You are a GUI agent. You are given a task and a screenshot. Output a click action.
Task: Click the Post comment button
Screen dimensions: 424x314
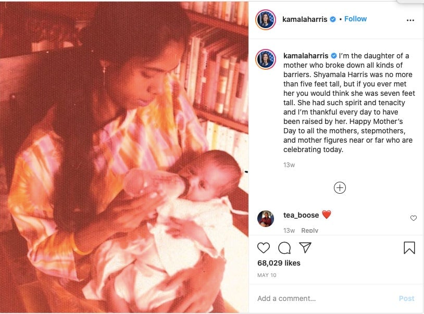[x=406, y=298]
